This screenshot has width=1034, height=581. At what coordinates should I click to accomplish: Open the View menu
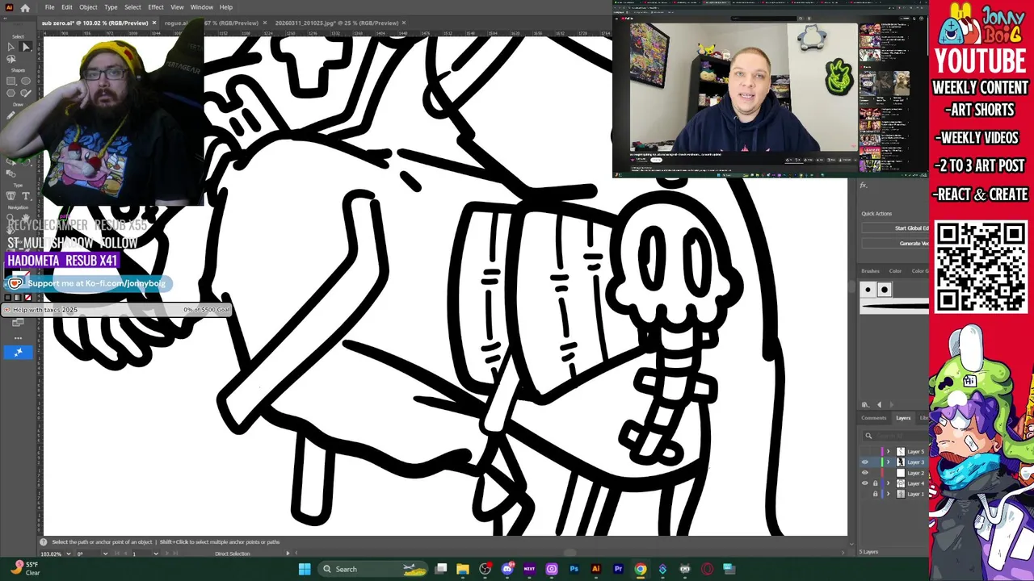click(177, 7)
